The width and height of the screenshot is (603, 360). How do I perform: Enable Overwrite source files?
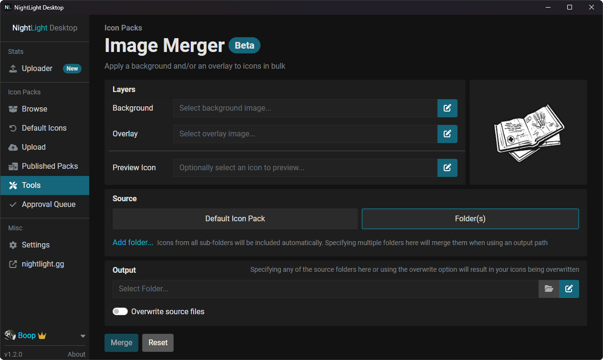120,311
